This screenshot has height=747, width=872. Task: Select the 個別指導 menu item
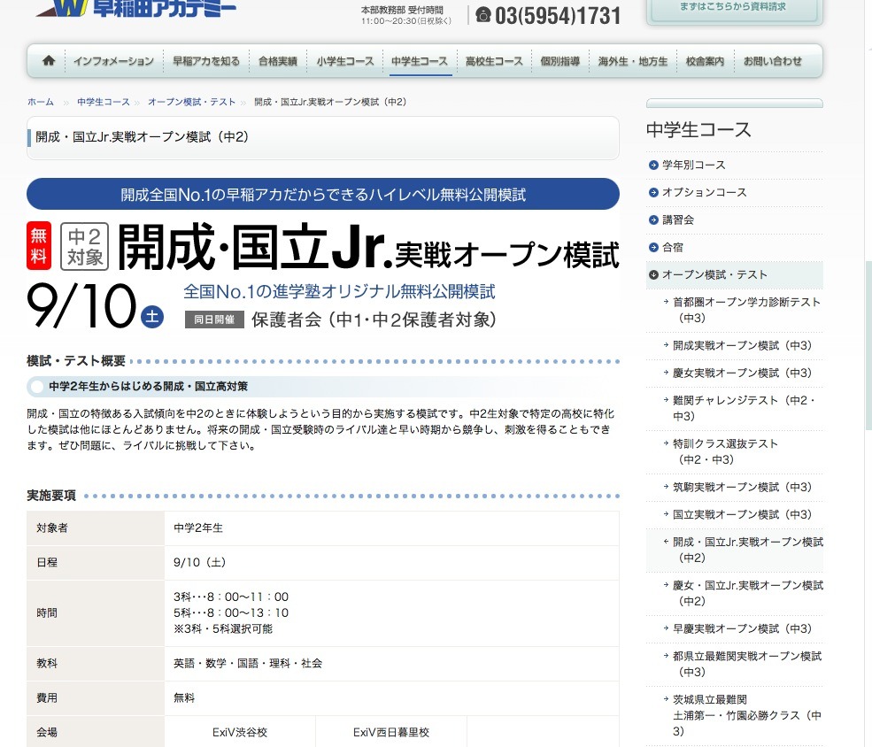click(560, 62)
